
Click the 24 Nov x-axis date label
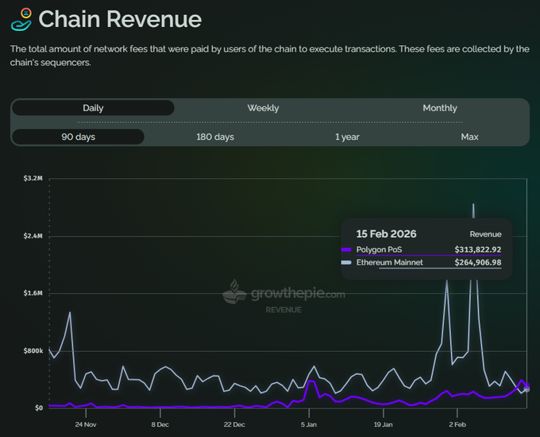click(86, 424)
